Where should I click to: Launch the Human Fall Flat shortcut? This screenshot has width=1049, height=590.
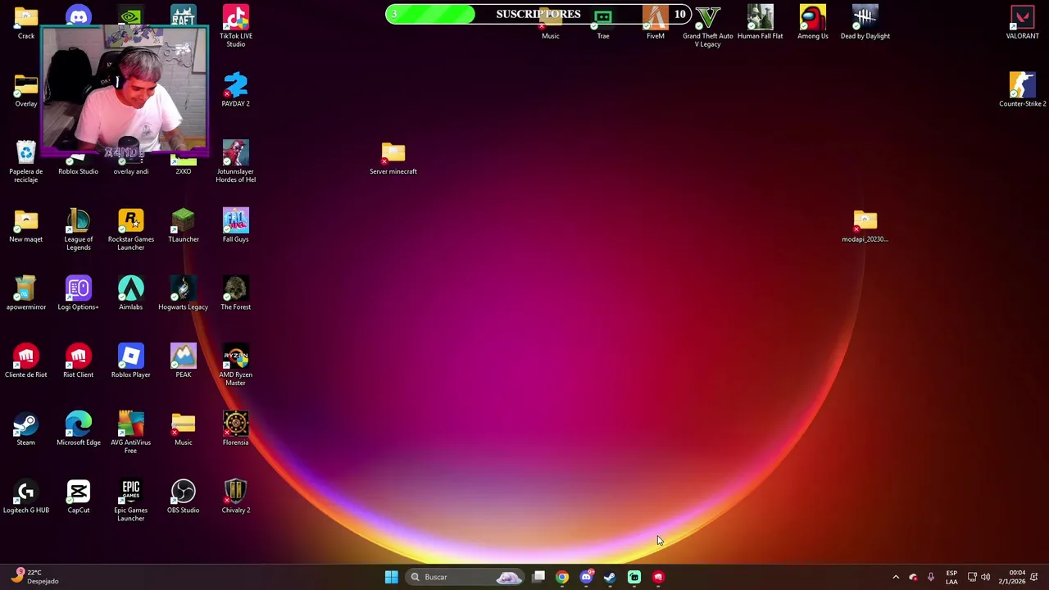pyautogui.click(x=761, y=23)
